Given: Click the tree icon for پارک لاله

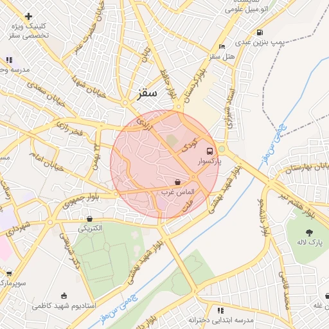Looking at the screenshot, I should tap(309, 233).
